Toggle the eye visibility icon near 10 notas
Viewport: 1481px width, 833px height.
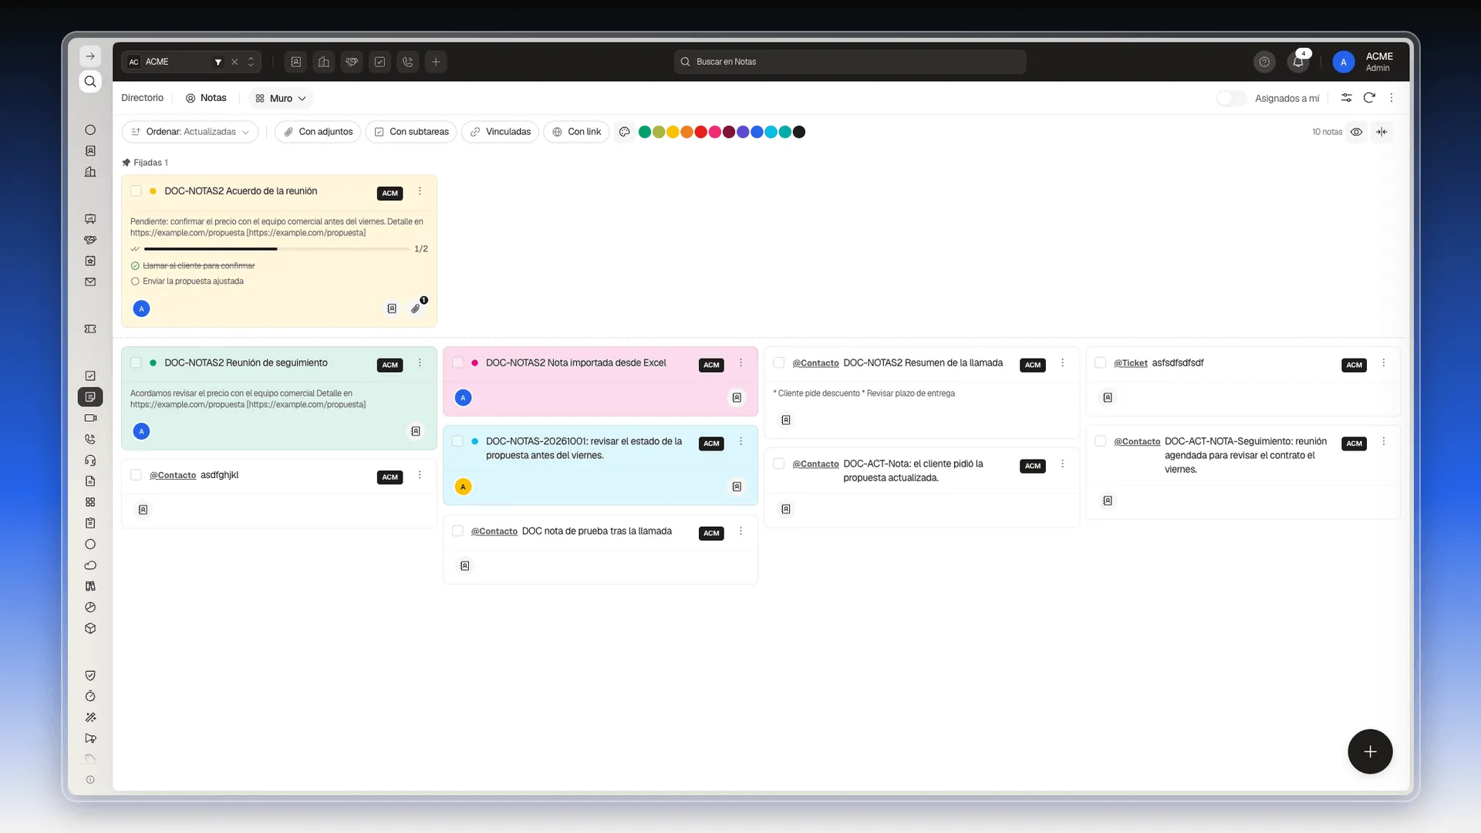point(1356,132)
